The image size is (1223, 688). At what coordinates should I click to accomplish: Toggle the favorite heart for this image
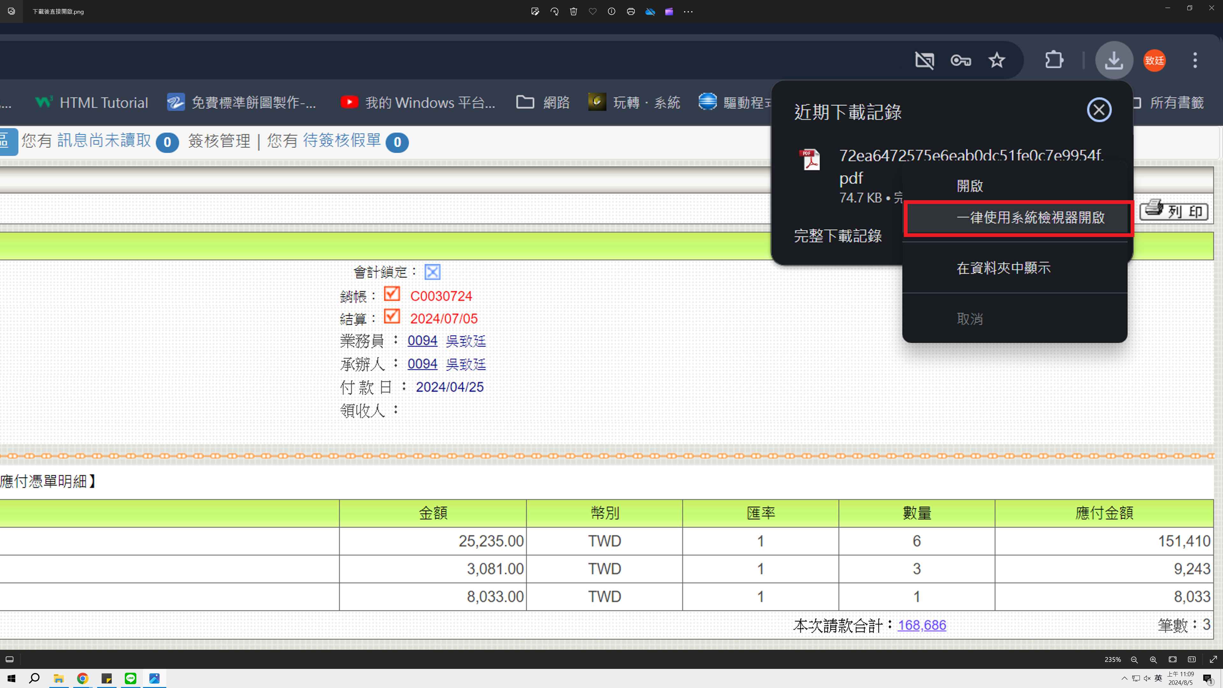[x=592, y=11]
